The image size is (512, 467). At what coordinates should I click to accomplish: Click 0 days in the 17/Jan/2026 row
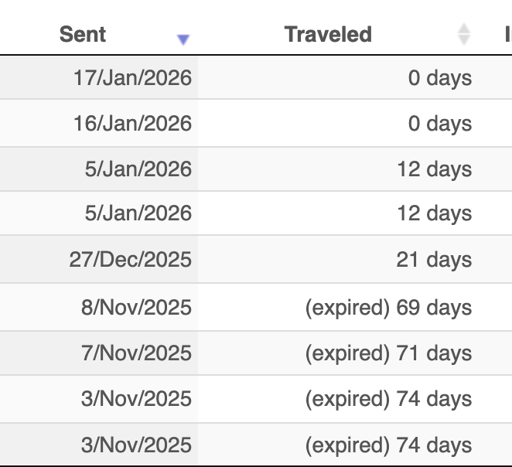pos(439,78)
